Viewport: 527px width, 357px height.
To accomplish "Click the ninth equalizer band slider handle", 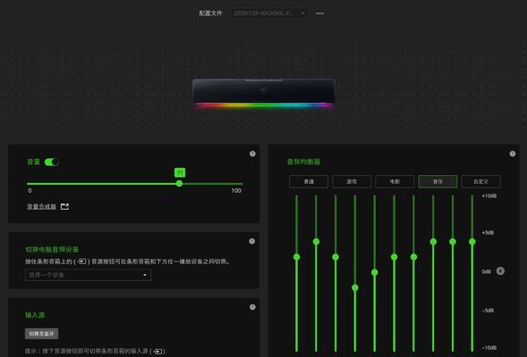I will click(x=453, y=241).
